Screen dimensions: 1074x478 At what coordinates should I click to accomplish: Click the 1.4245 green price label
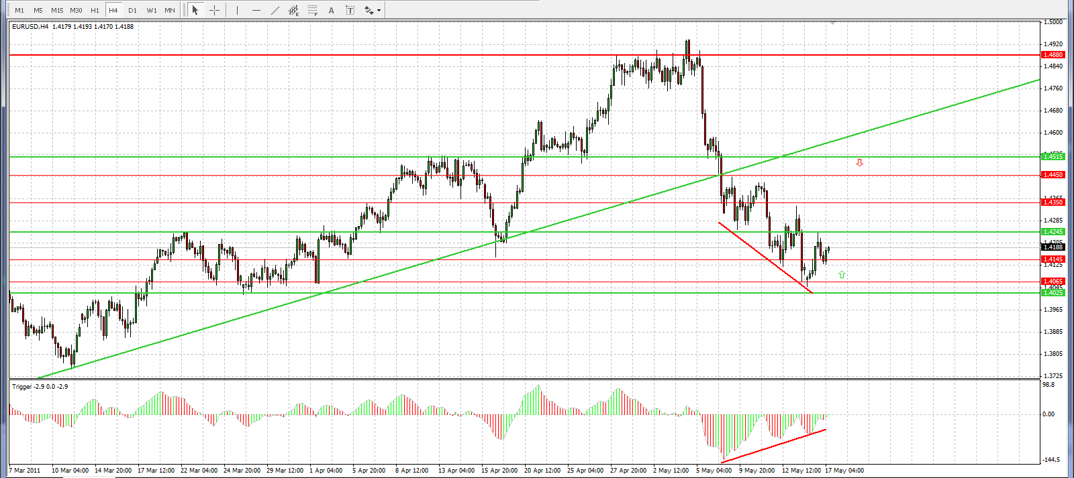point(1053,232)
